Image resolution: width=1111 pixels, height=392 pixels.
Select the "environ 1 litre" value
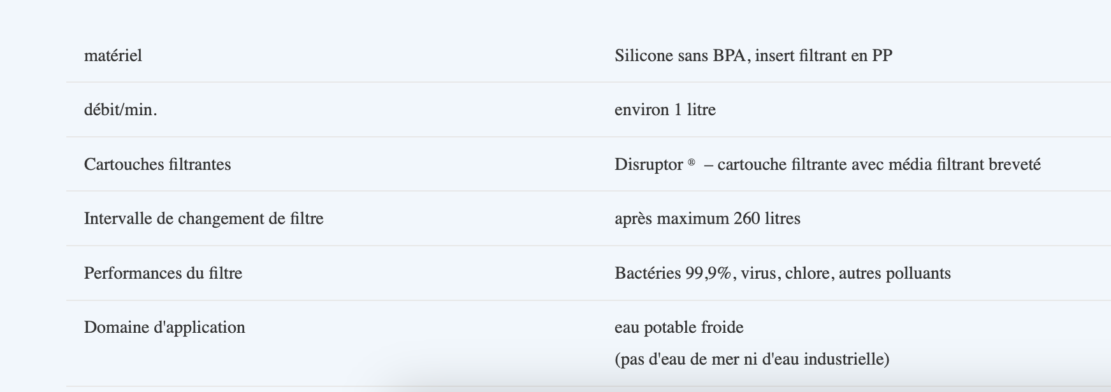point(665,110)
